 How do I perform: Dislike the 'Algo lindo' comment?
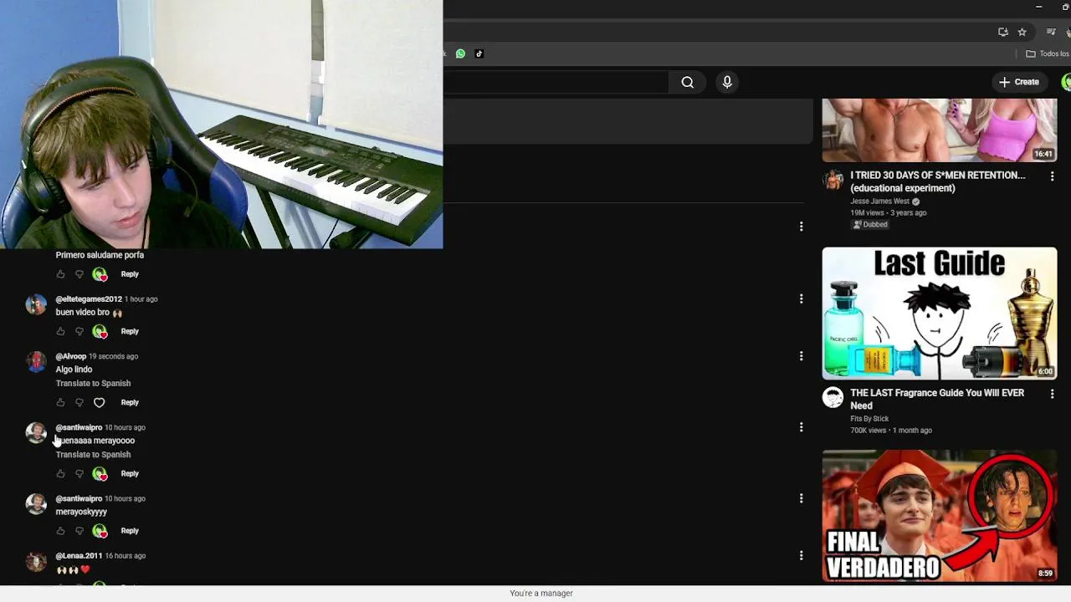point(79,402)
